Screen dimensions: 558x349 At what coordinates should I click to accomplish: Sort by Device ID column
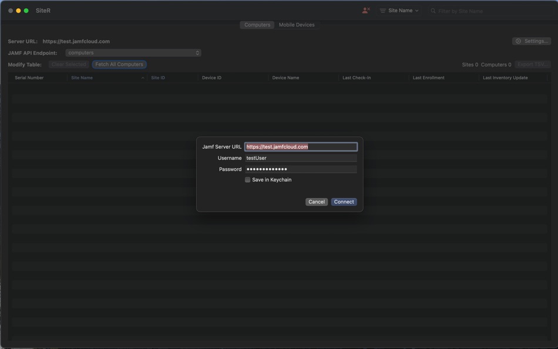pos(211,78)
